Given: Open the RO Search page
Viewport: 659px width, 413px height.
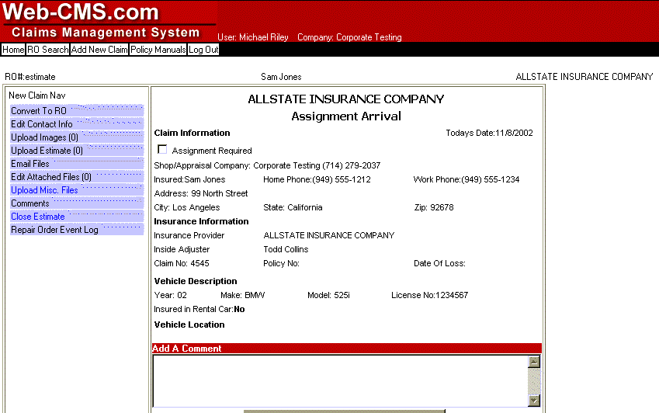Looking at the screenshot, I should (x=47, y=50).
